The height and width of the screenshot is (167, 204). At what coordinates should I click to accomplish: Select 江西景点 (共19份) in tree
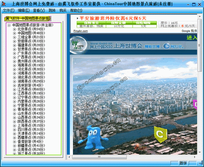coord(31,93)
